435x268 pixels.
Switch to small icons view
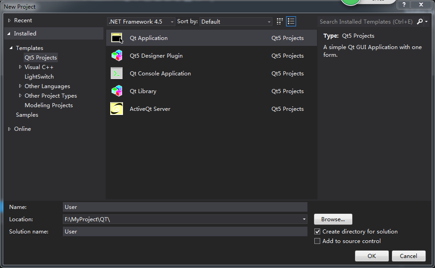[280, 21]
